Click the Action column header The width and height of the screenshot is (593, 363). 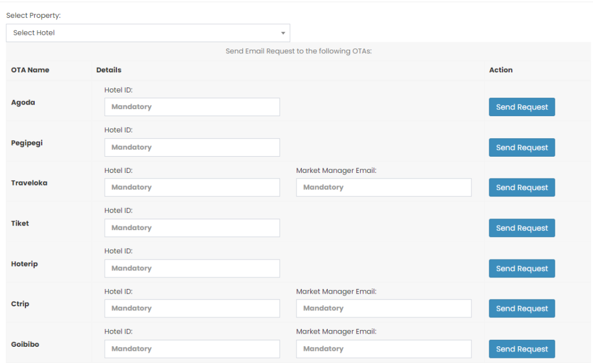point(501,70)
